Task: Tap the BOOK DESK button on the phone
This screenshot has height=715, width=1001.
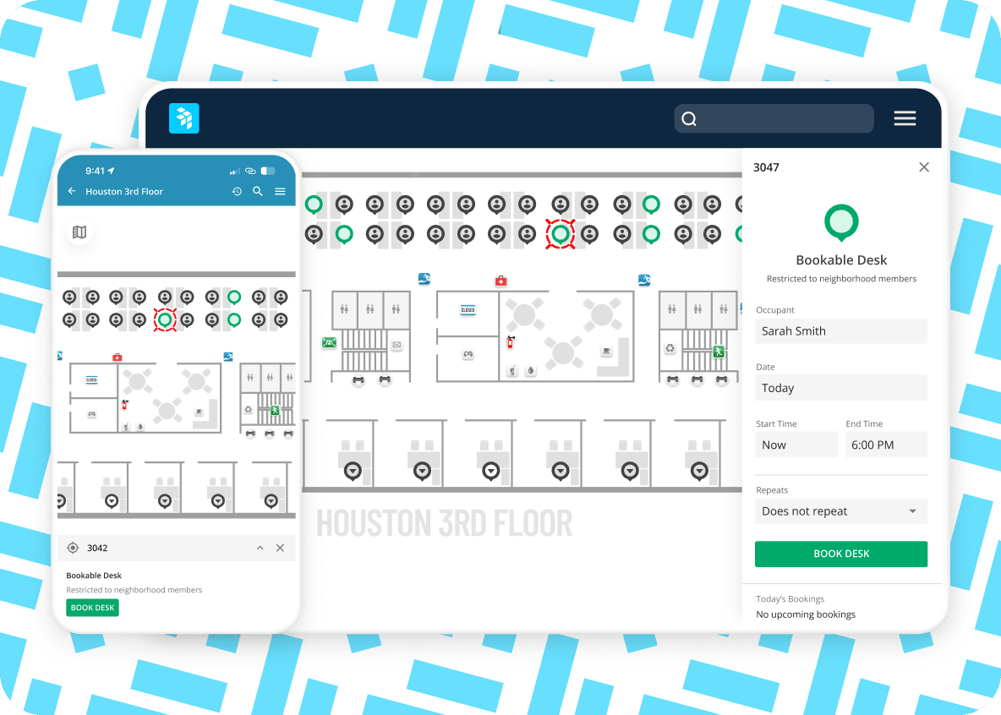Action: pos(92,608)
